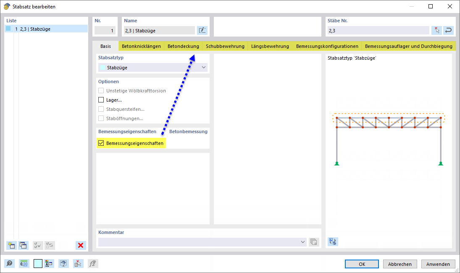Click the color assignment icon next to swatch
The width and height of the screenshot is (460, 273).
(x=48, y=263)
